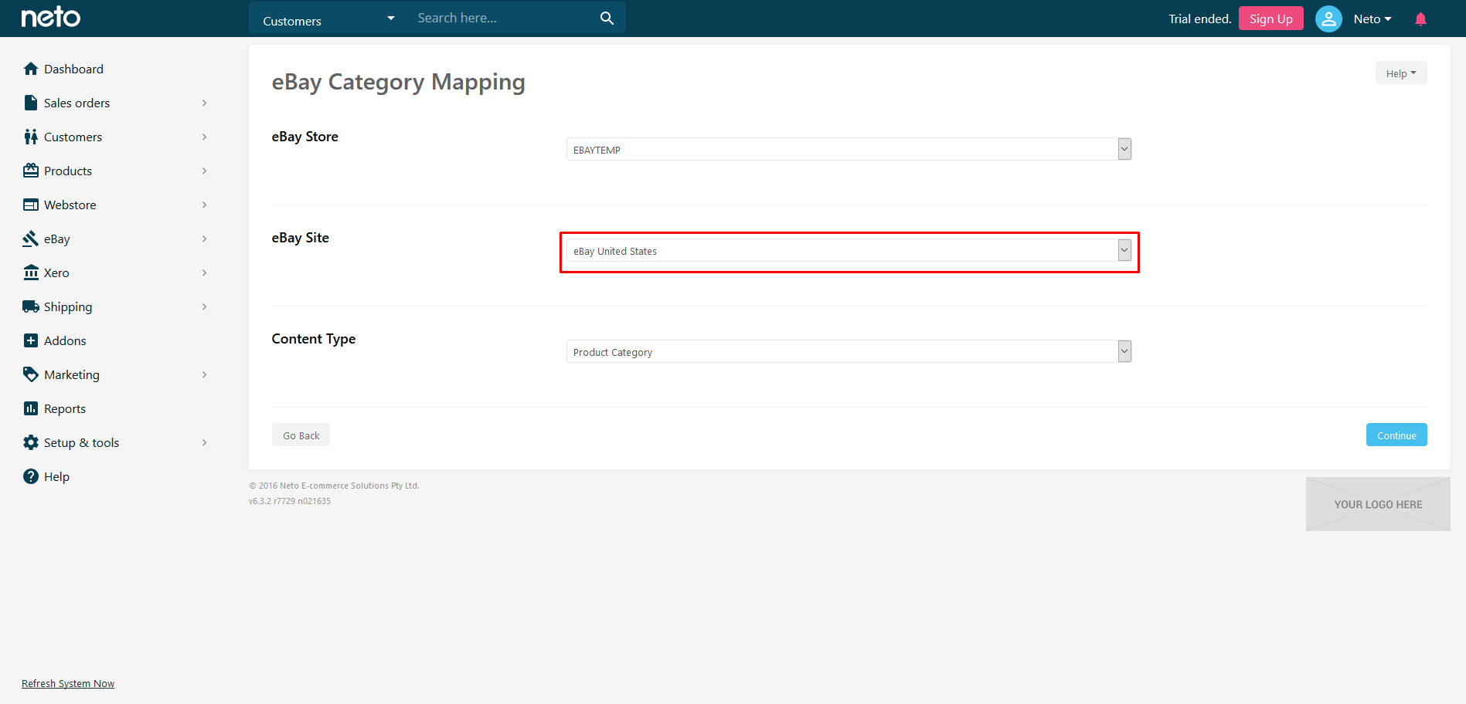Click the eBay gavel icon
This screenshot has width=1466, height=704.
coord(31,239)
